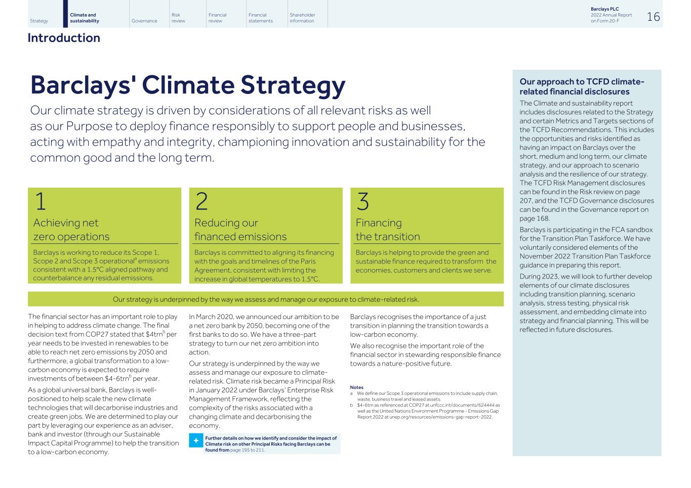Click the large number 3 in the third card
691x488 pixels.
362,202
